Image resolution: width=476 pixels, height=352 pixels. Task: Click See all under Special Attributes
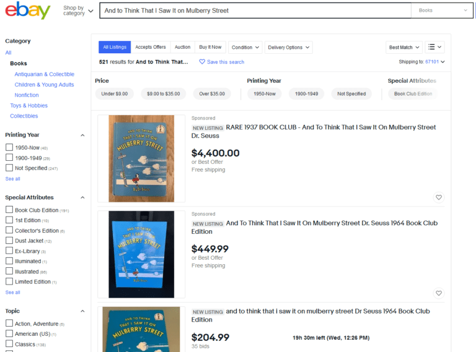13,293
